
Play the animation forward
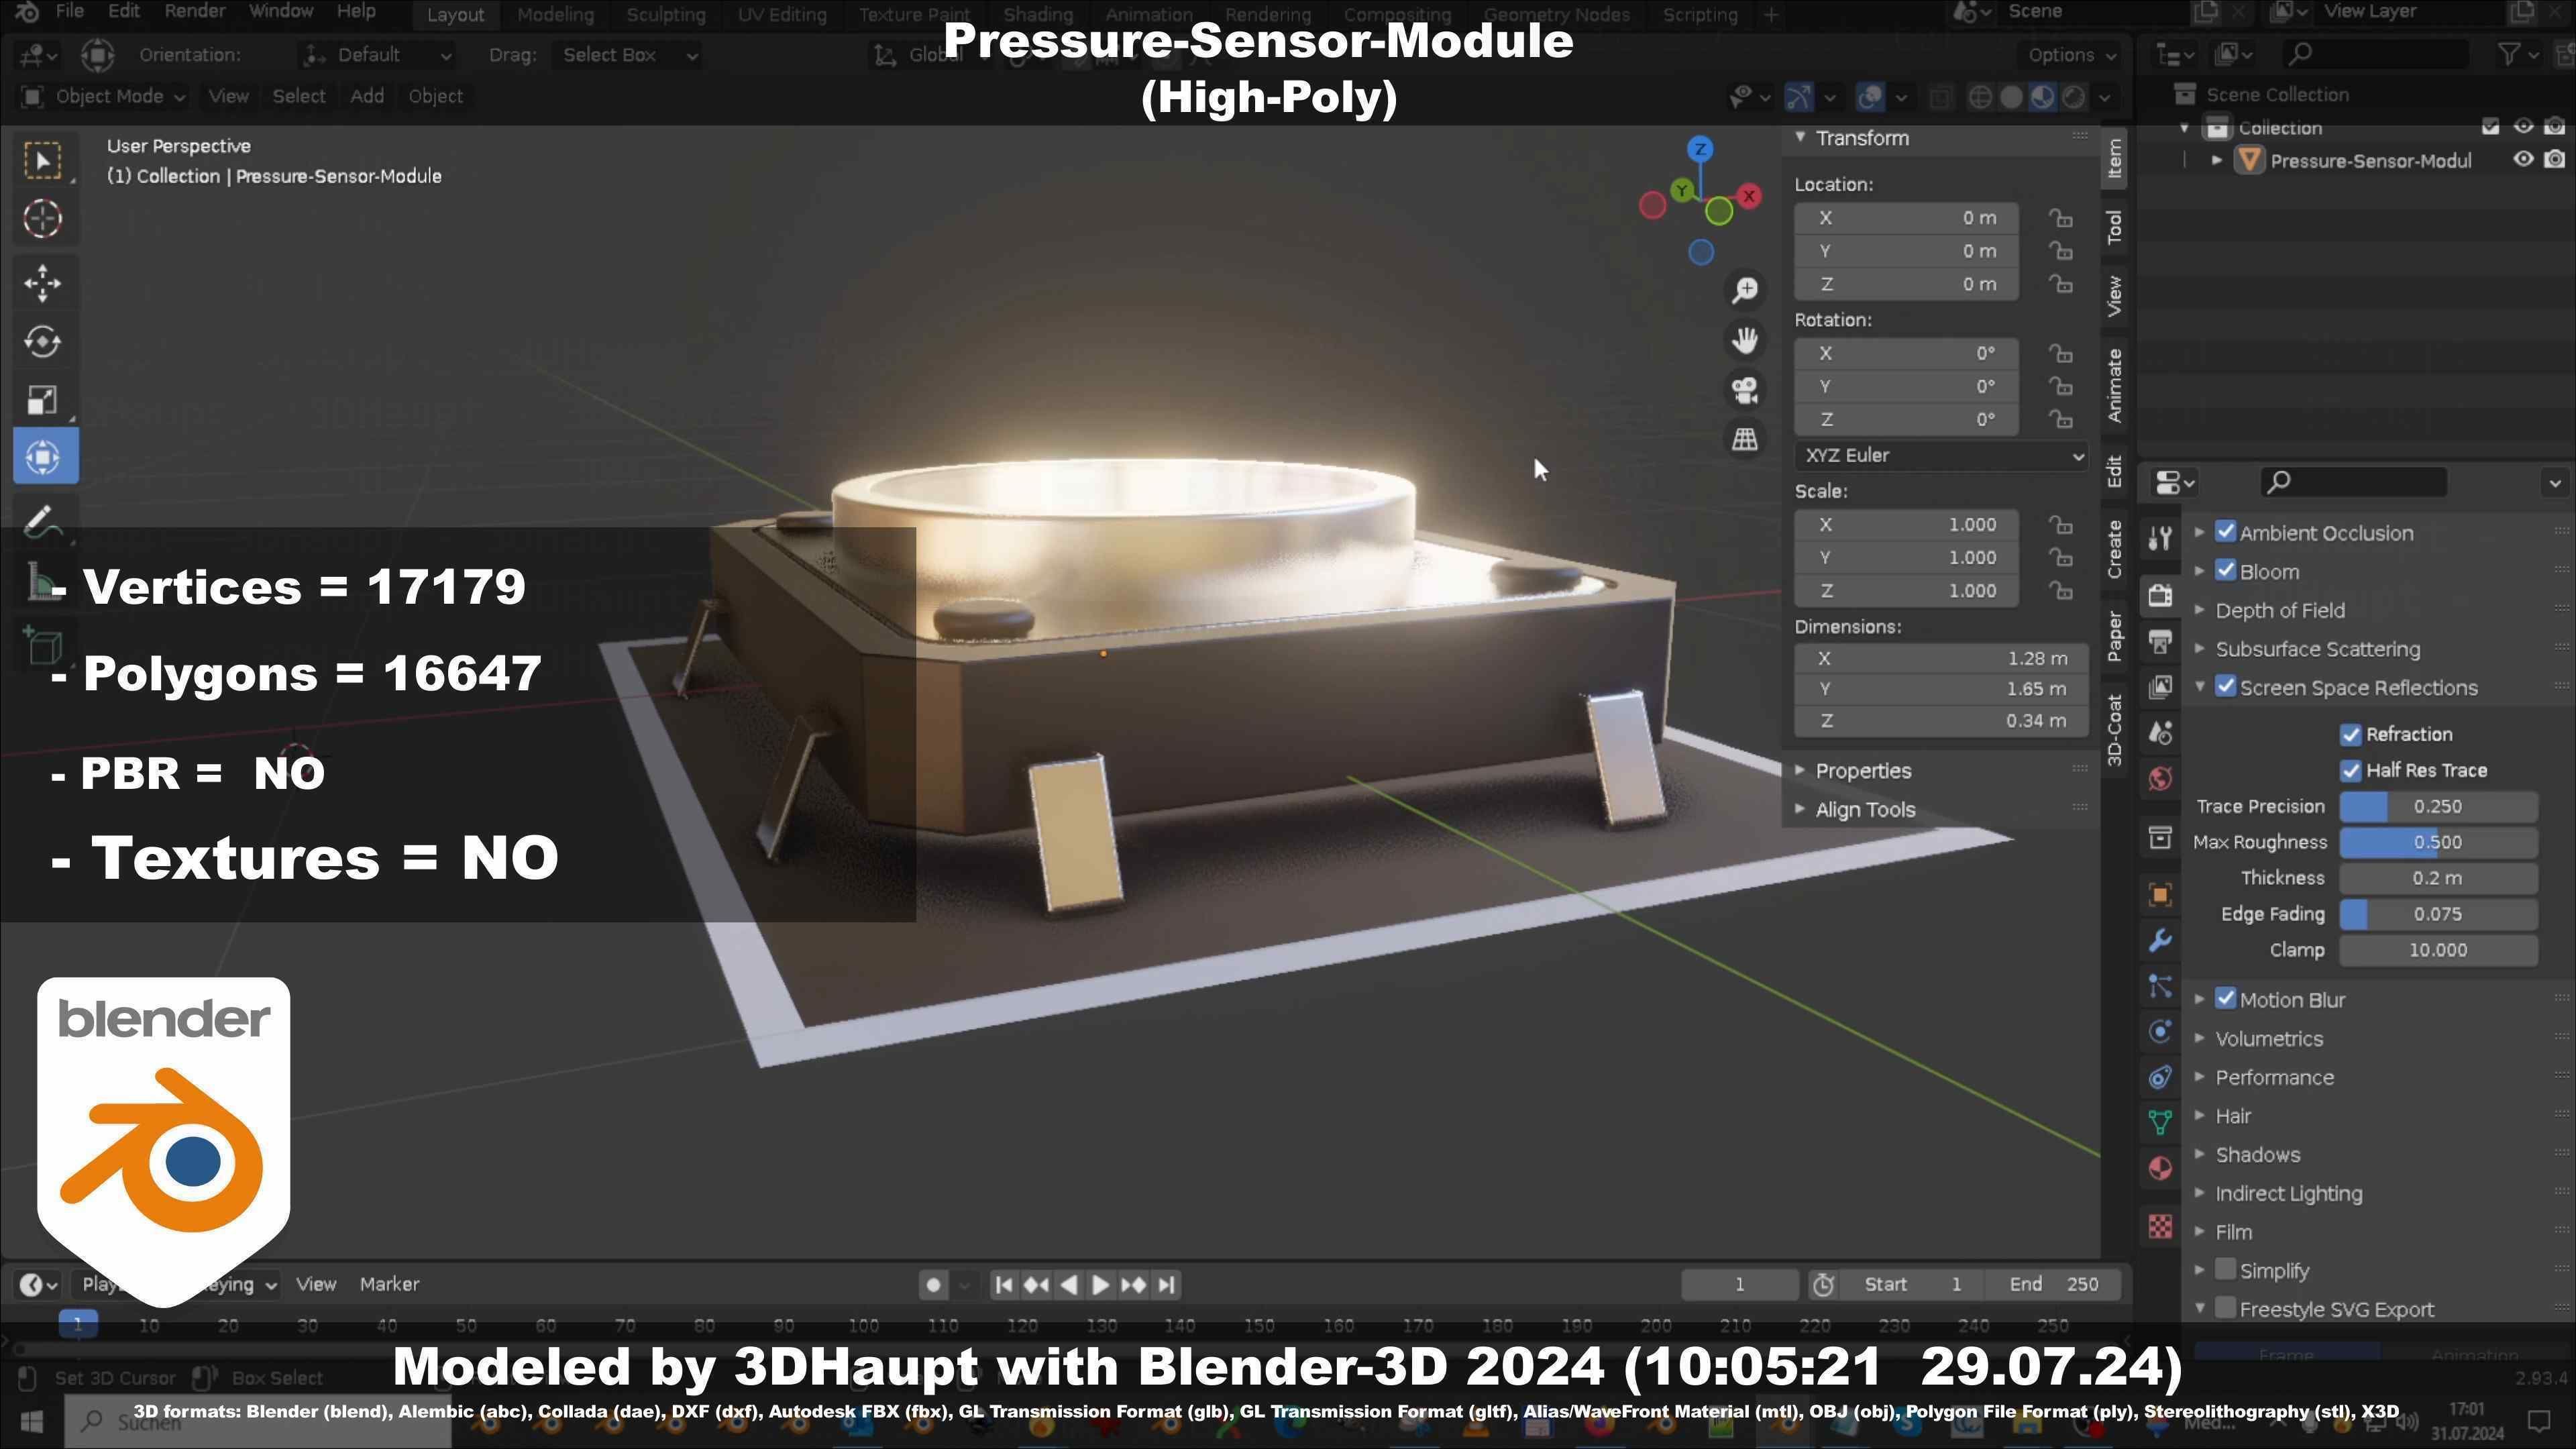tap(1100, 1285)
